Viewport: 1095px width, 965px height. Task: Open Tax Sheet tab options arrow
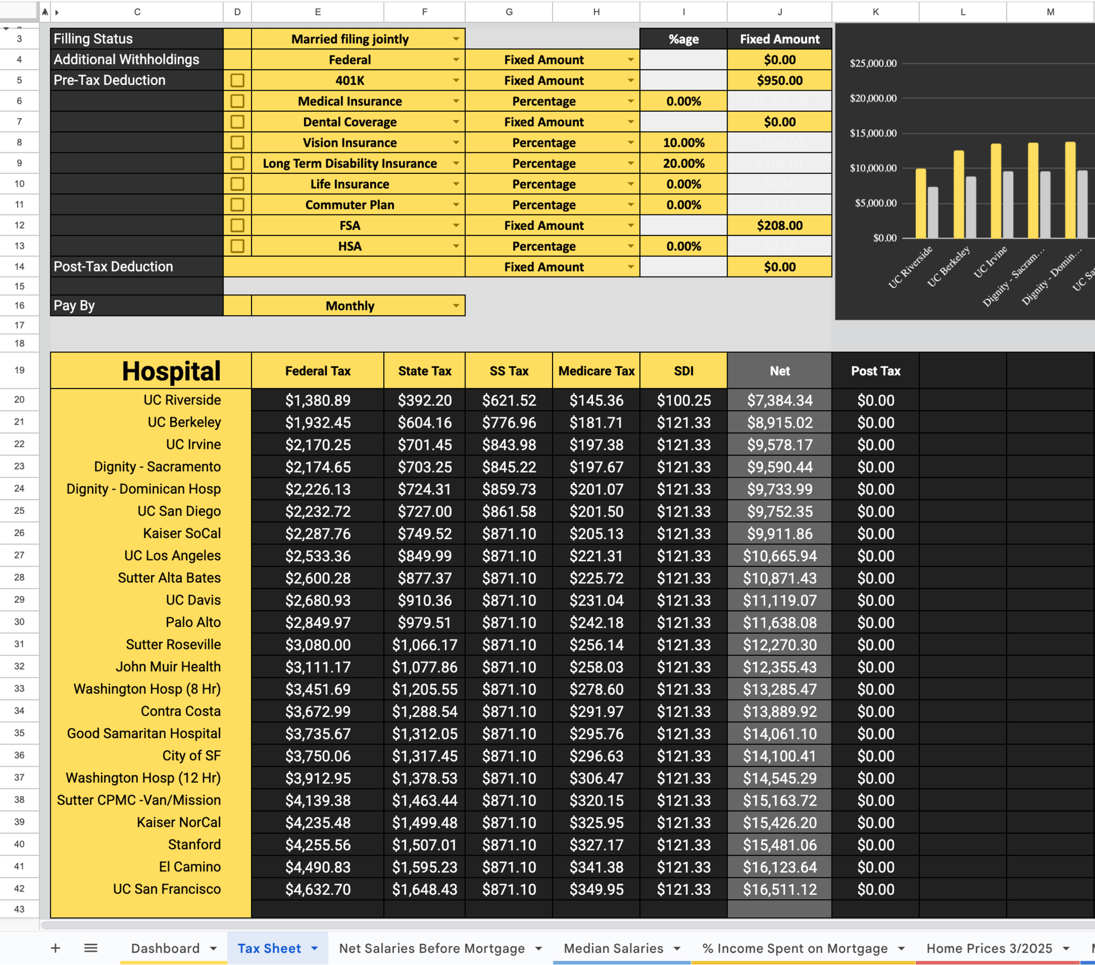coord(314,948)
